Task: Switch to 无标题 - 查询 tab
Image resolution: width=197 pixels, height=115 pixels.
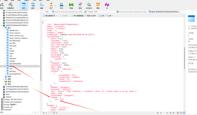Action: 91,12
